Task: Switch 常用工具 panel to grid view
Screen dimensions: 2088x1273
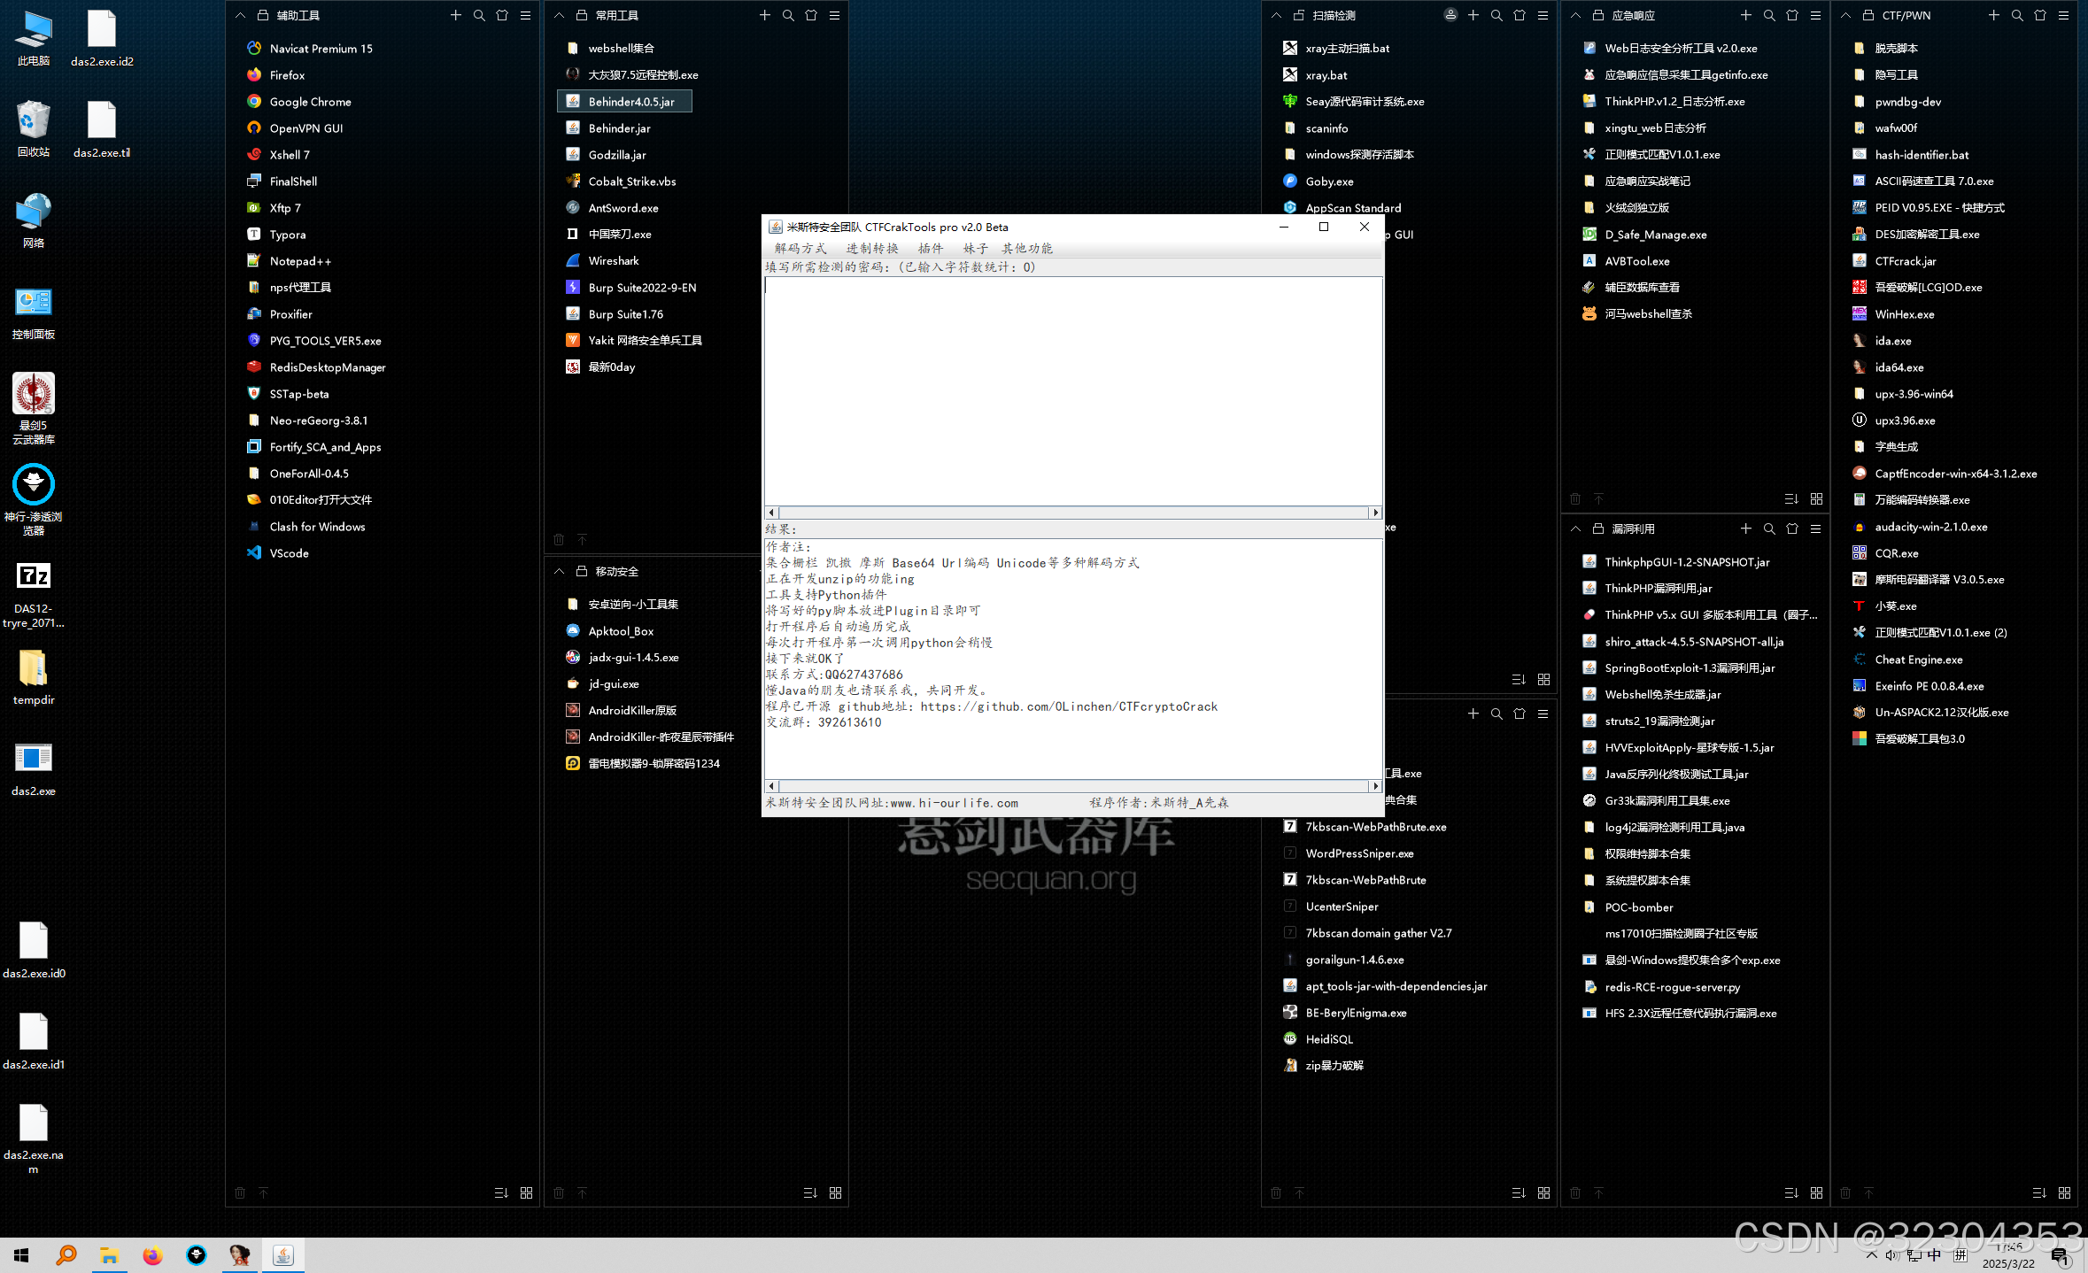Action: 835,1192
